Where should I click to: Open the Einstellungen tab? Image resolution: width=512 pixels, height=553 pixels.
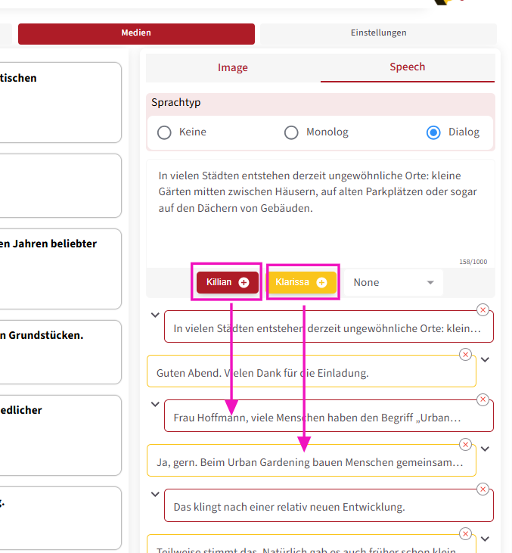(378, 33)
